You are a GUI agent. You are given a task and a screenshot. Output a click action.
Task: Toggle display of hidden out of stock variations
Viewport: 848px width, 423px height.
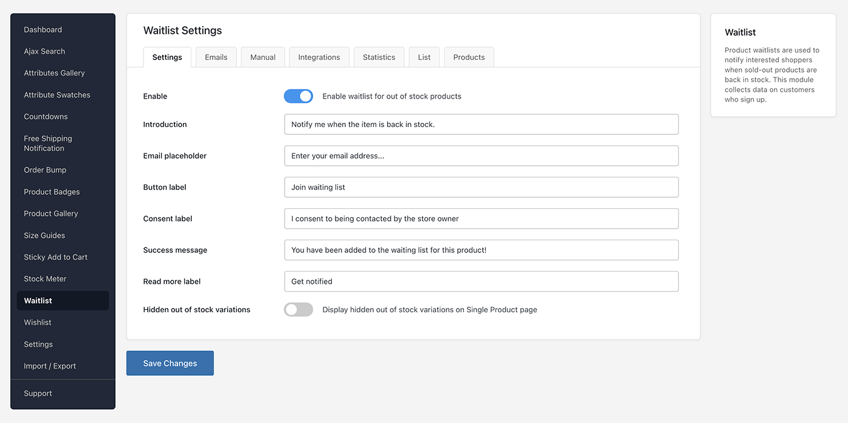point(298,309)
